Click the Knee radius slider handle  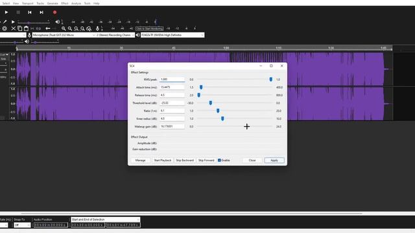point(222,118)
